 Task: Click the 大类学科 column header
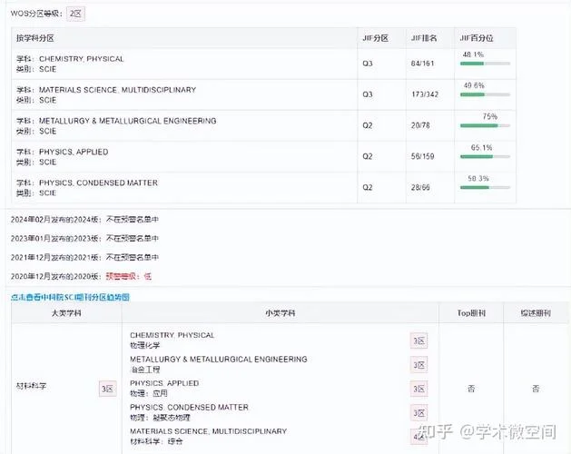pyautogui.click(x=66, y=313)
